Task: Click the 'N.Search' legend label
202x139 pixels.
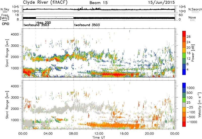Action: click(x=195, y=9)
